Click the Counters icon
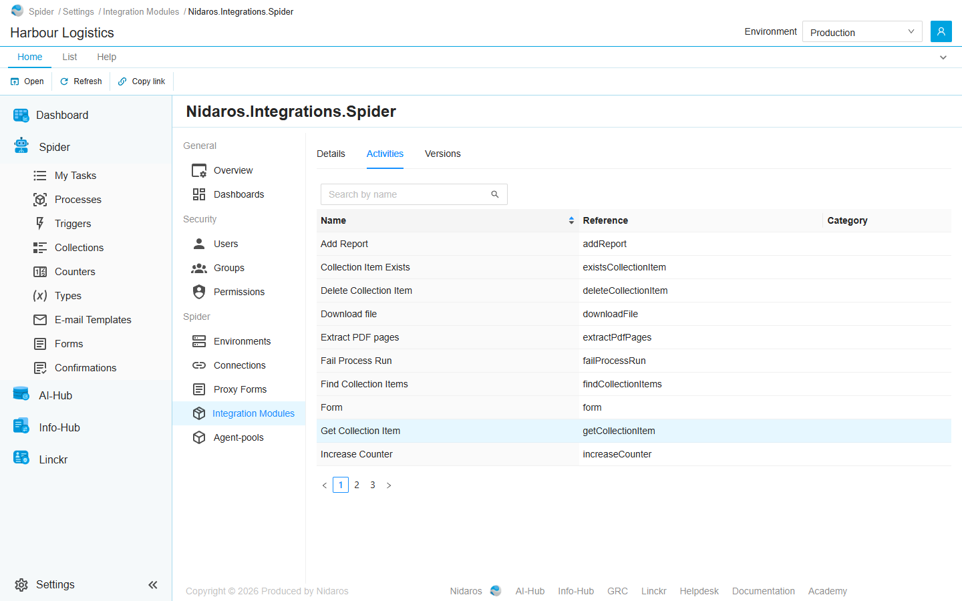This screenshot has width=962, height=601. pyautogui.click(x=40, y=272)
